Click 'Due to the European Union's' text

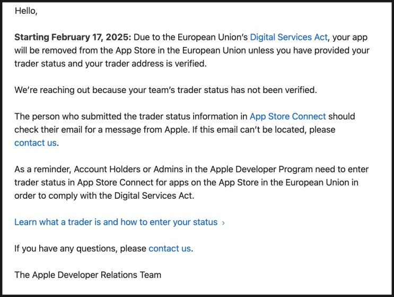click(190, 37)
